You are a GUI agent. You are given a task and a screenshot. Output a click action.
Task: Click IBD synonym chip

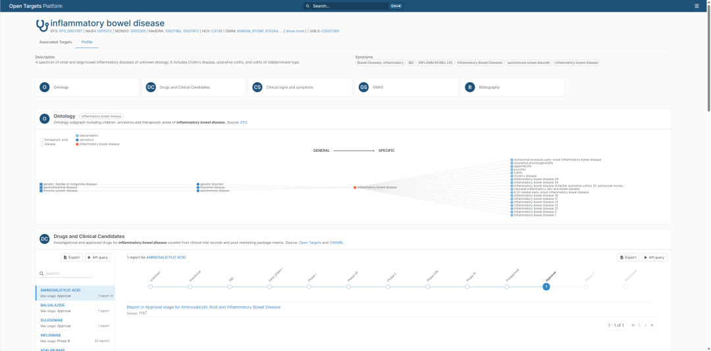[x=410, y=62]
